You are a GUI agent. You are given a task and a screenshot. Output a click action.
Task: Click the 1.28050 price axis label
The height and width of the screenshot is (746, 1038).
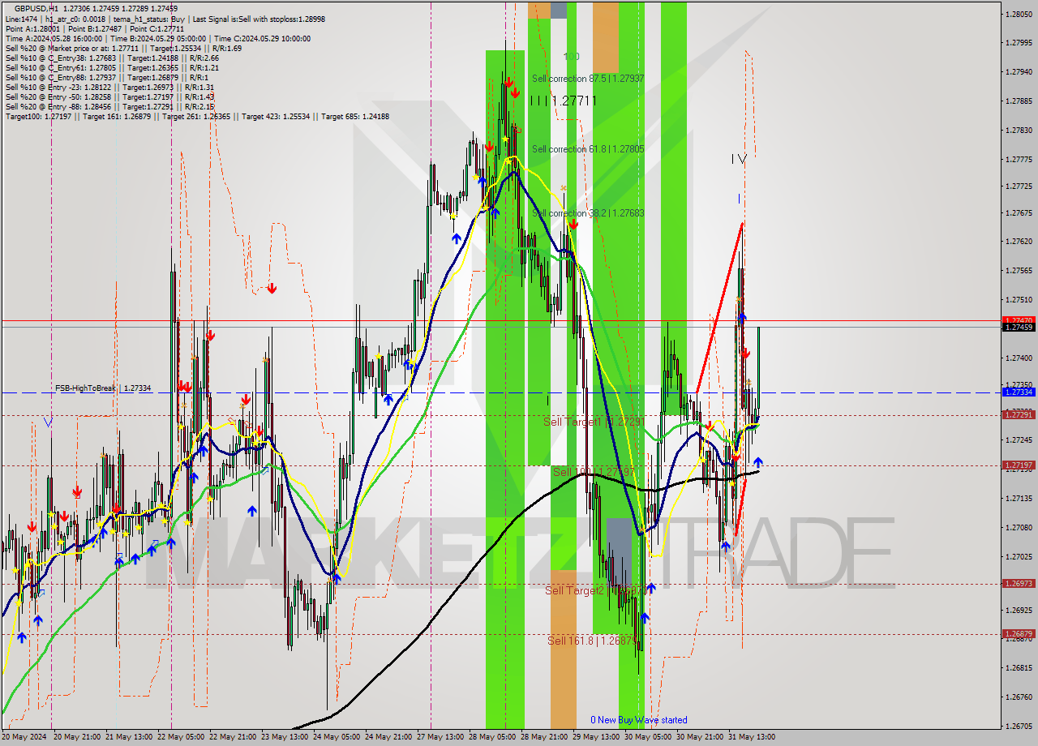(x=1019, y=14)
